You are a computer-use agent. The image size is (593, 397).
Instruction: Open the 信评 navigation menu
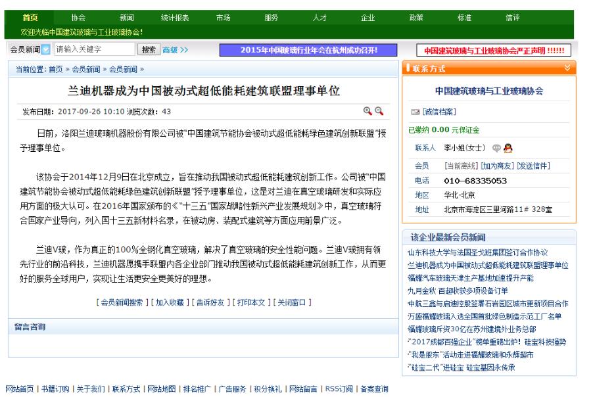click(512, 17)
